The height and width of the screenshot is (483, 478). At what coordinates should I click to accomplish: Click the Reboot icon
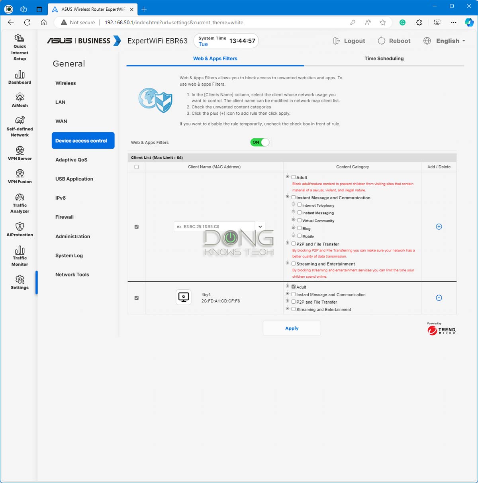[x=382, y=41]
